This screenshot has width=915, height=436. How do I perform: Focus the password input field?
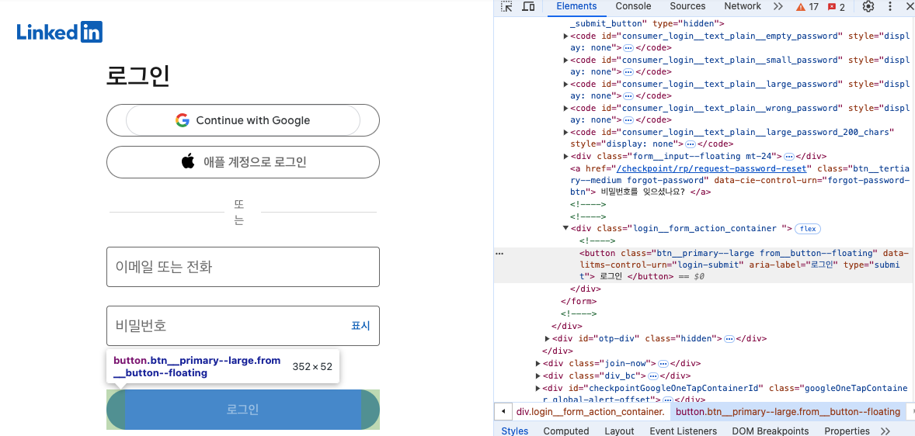[x=243, y=326]
